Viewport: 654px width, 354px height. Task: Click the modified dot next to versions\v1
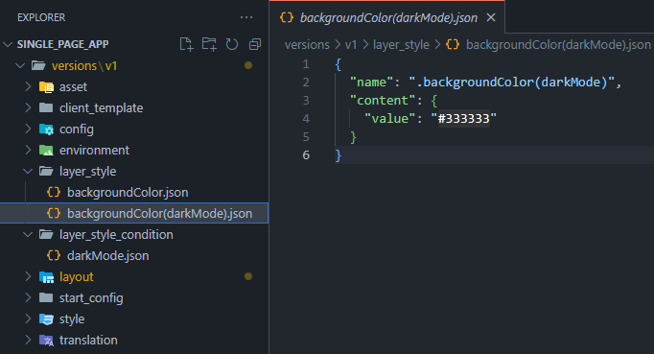248,65
